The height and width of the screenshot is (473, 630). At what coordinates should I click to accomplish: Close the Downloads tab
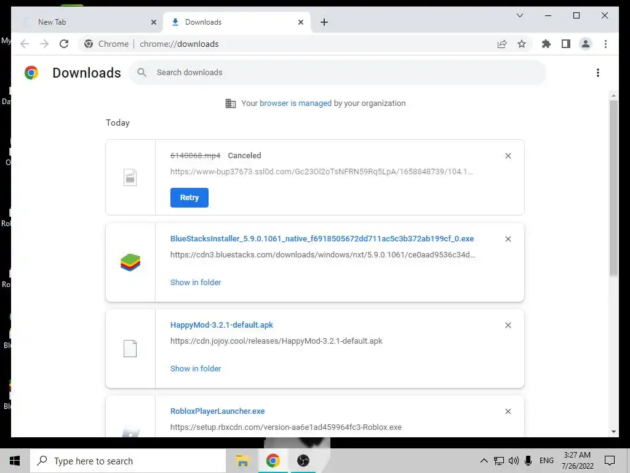pyautogui.click(x=300, y=22)
